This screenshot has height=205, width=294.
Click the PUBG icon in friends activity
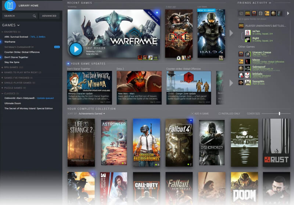(241, 26)
